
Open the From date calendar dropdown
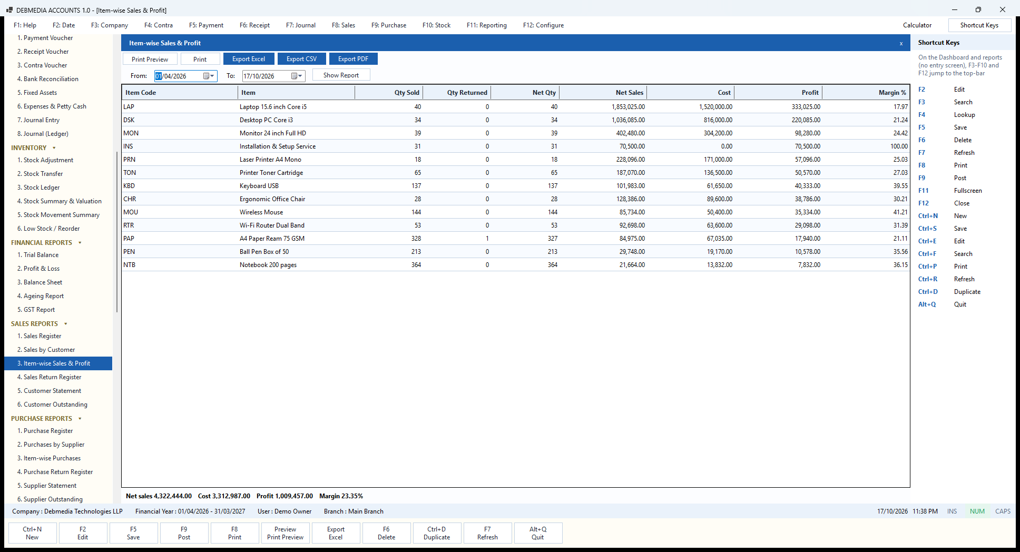coord(209,76)
